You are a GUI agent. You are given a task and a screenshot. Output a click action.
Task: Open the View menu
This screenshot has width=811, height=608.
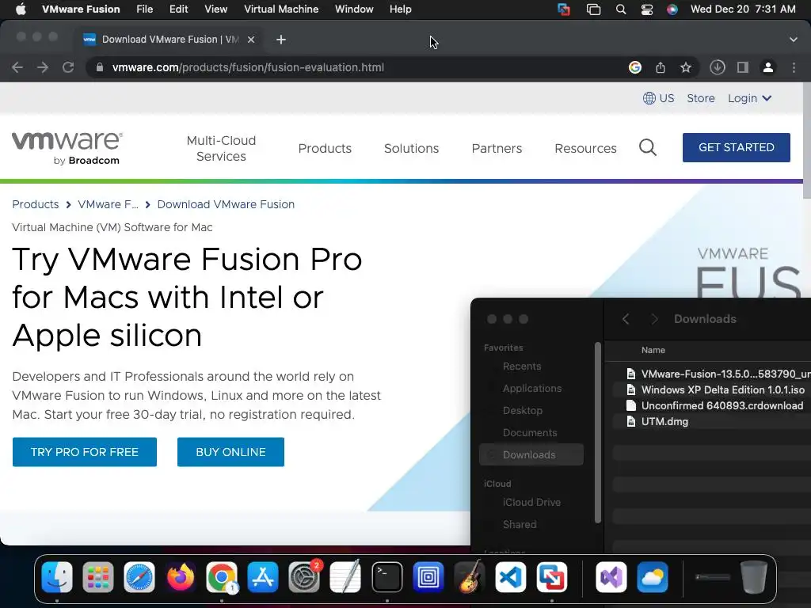tap(215, 9)
